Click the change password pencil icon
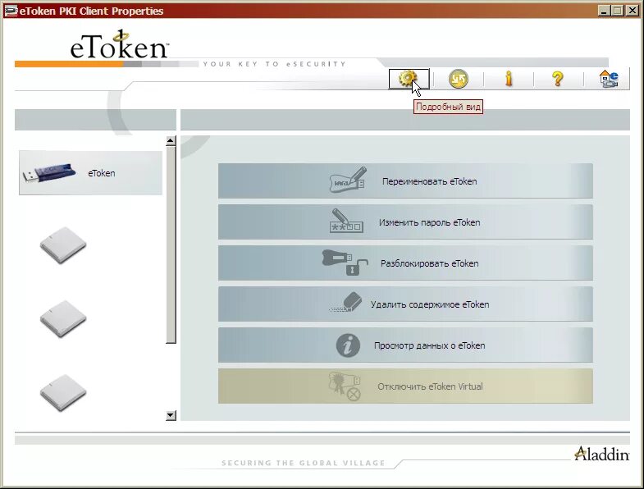Screen dimensions: 644x489 click(x=346, y=221)
